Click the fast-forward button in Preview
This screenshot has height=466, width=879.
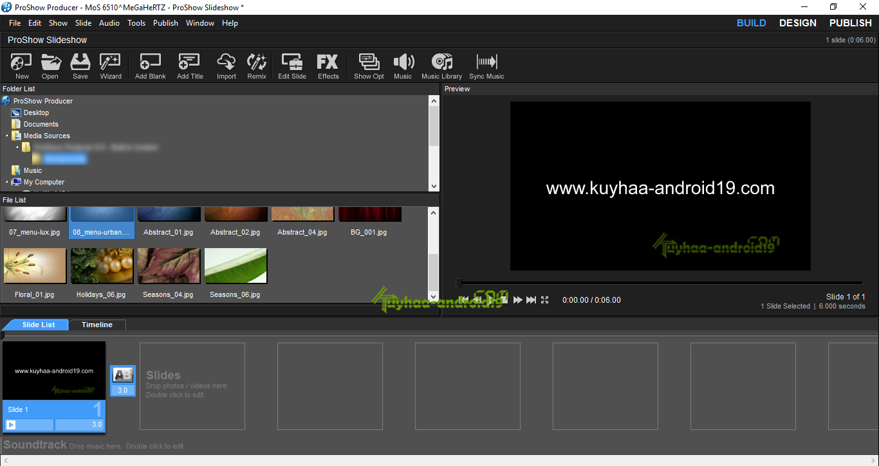pyautogui.click(x=517, y=300)
